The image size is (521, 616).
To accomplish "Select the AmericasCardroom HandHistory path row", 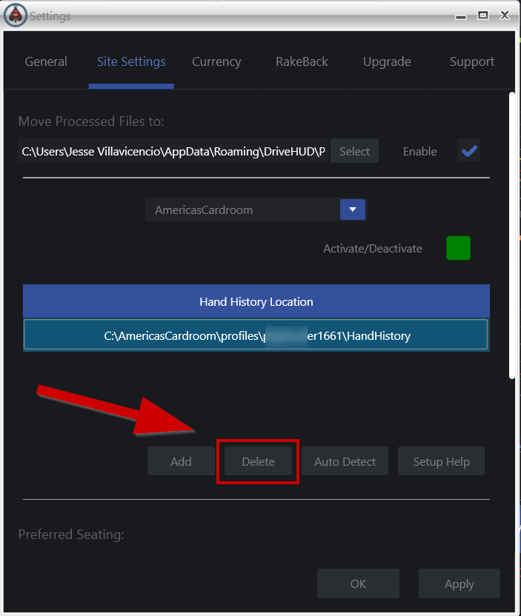I will pos(256,335).
